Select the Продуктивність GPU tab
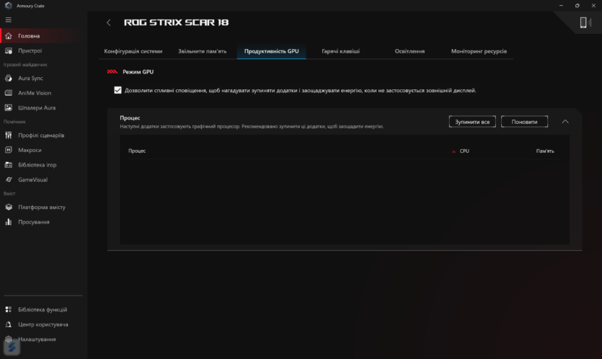The width and height of the screenshot is (602, 359). tap(271, 51)
